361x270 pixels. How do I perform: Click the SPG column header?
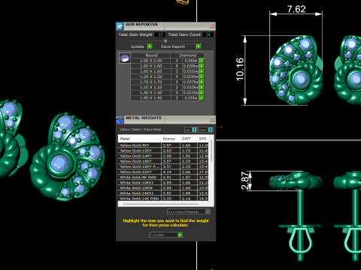point(203,139)
